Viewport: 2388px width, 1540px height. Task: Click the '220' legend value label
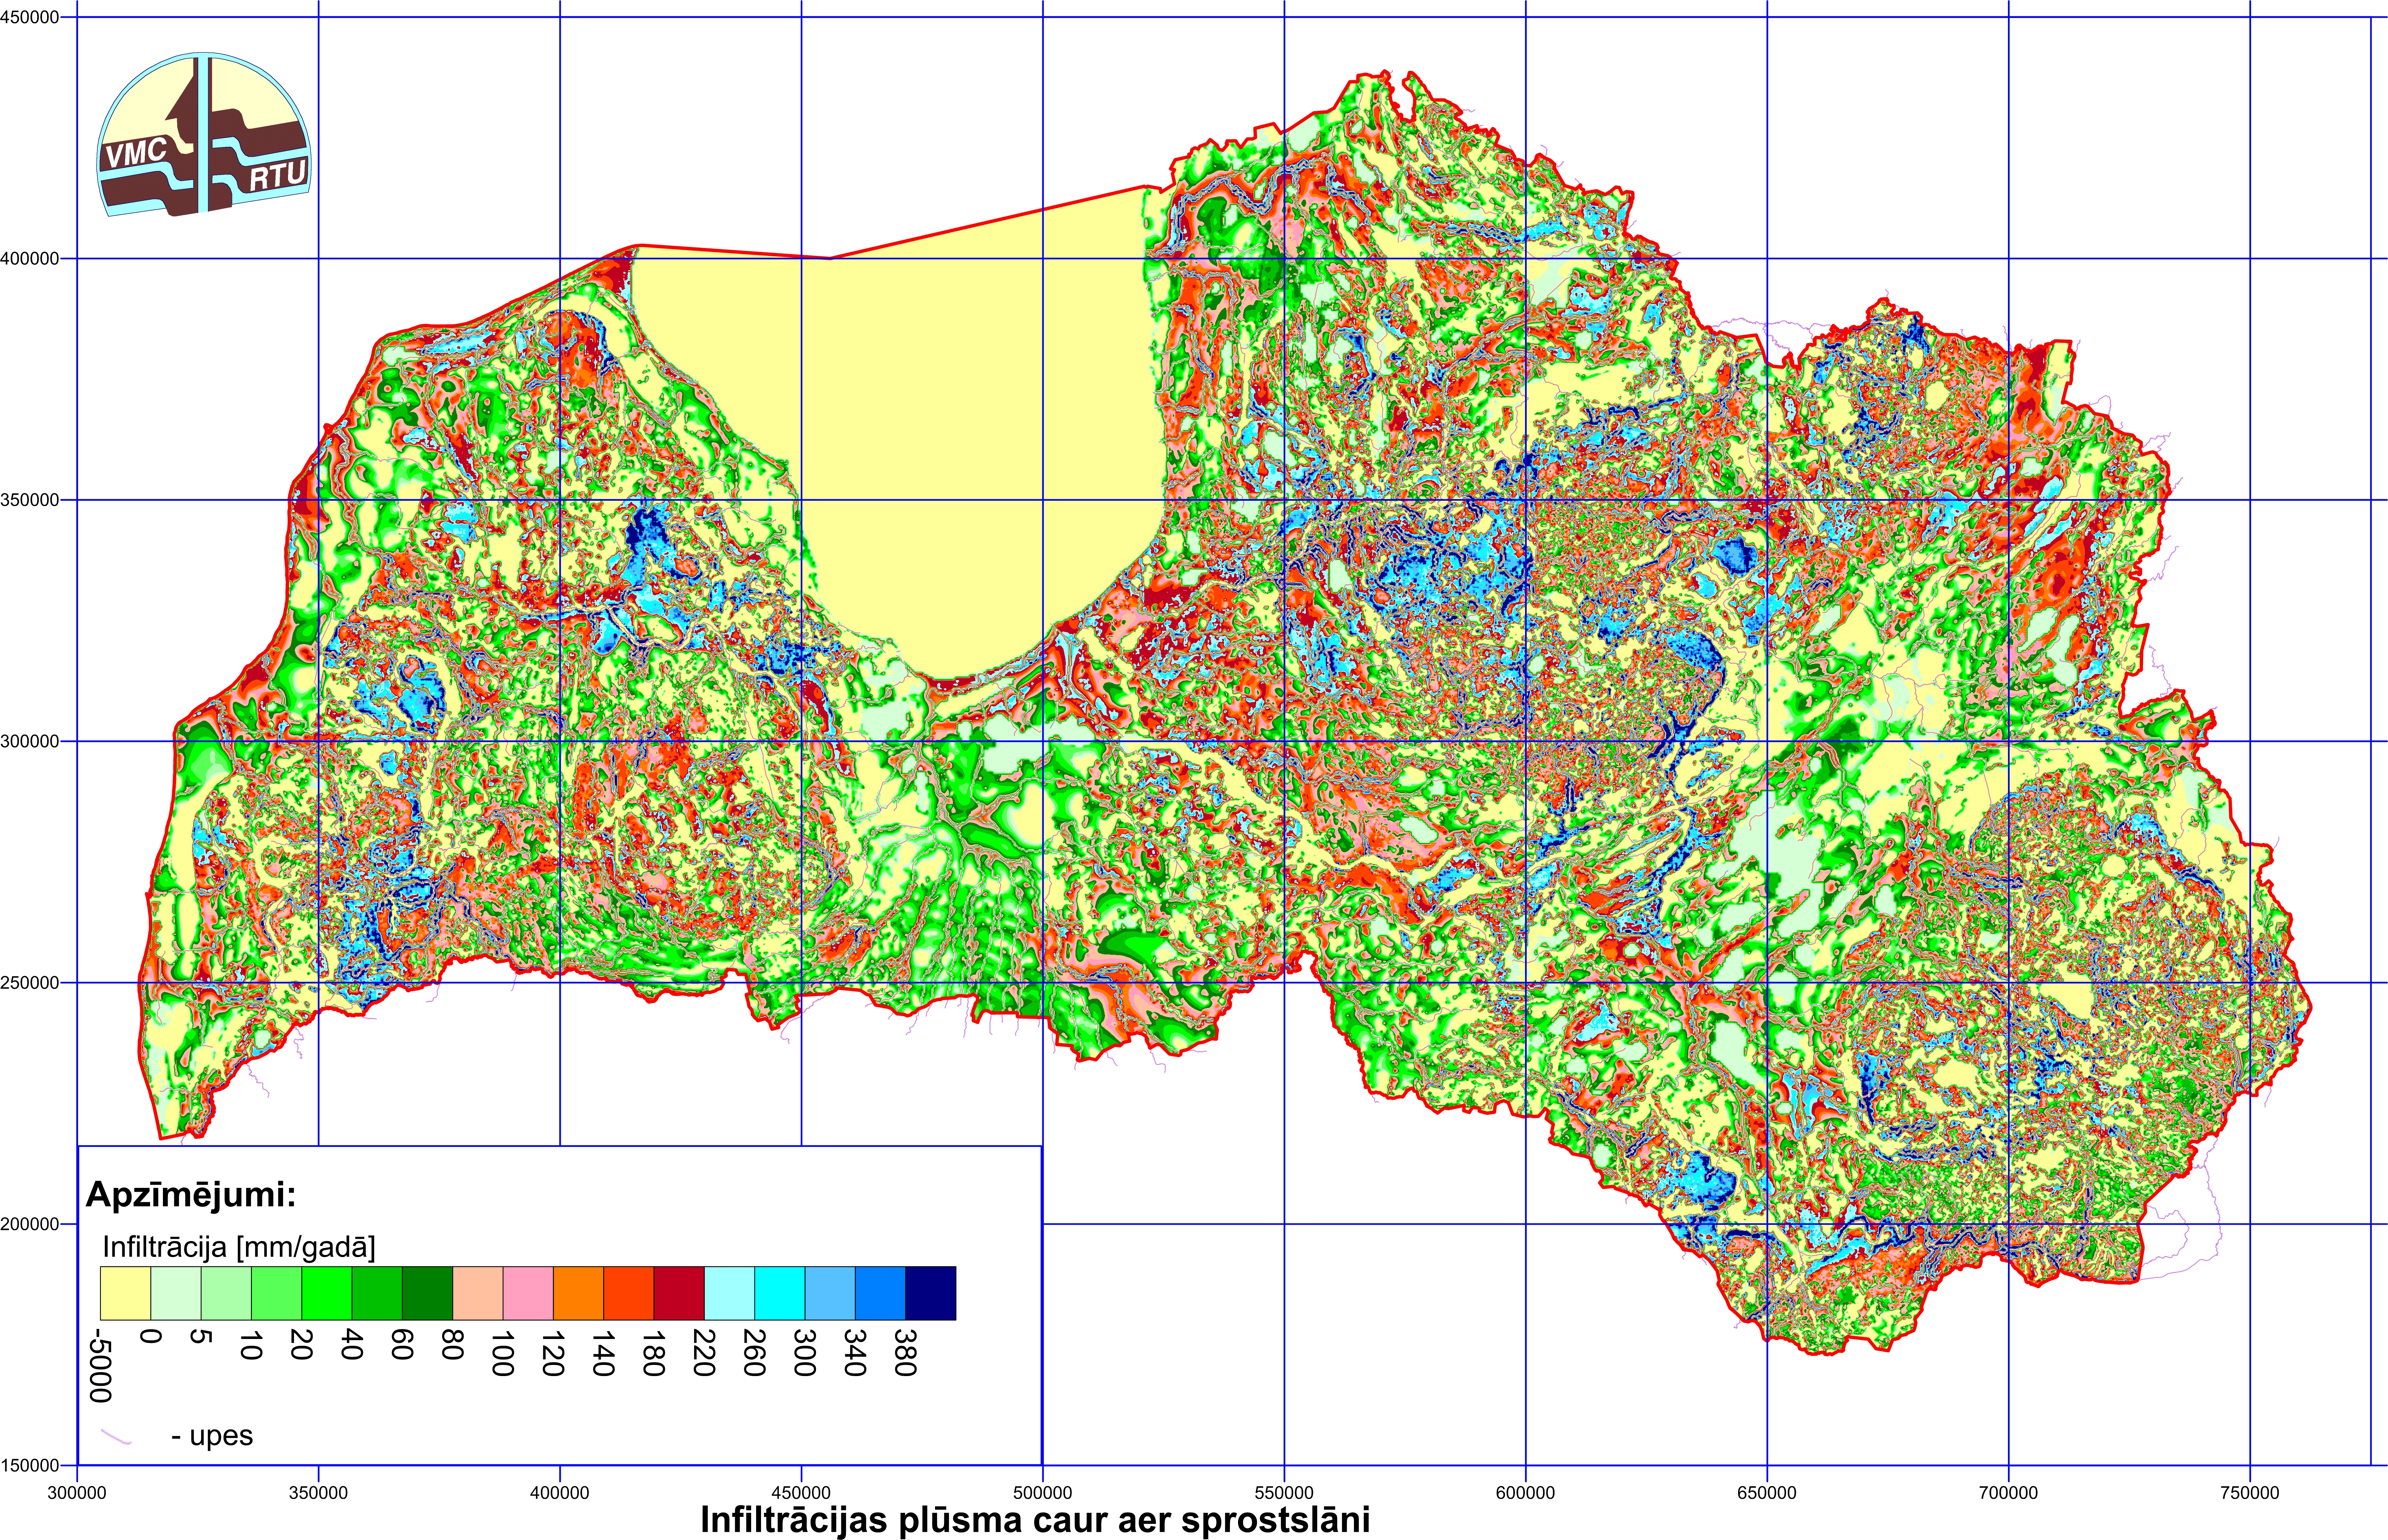click(704, 1353)
